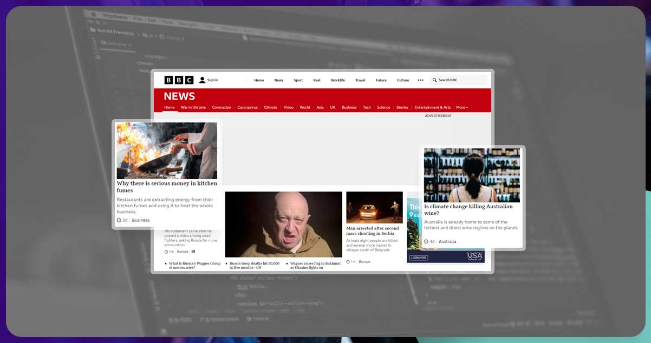Click Europe tag under the ammunition story

point(183,252)
